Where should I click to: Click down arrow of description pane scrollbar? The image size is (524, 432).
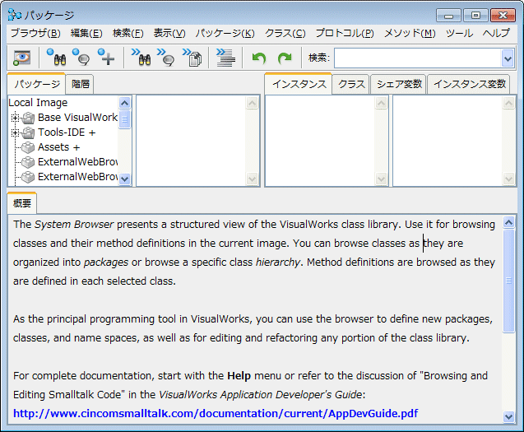(x=509, y=416)
